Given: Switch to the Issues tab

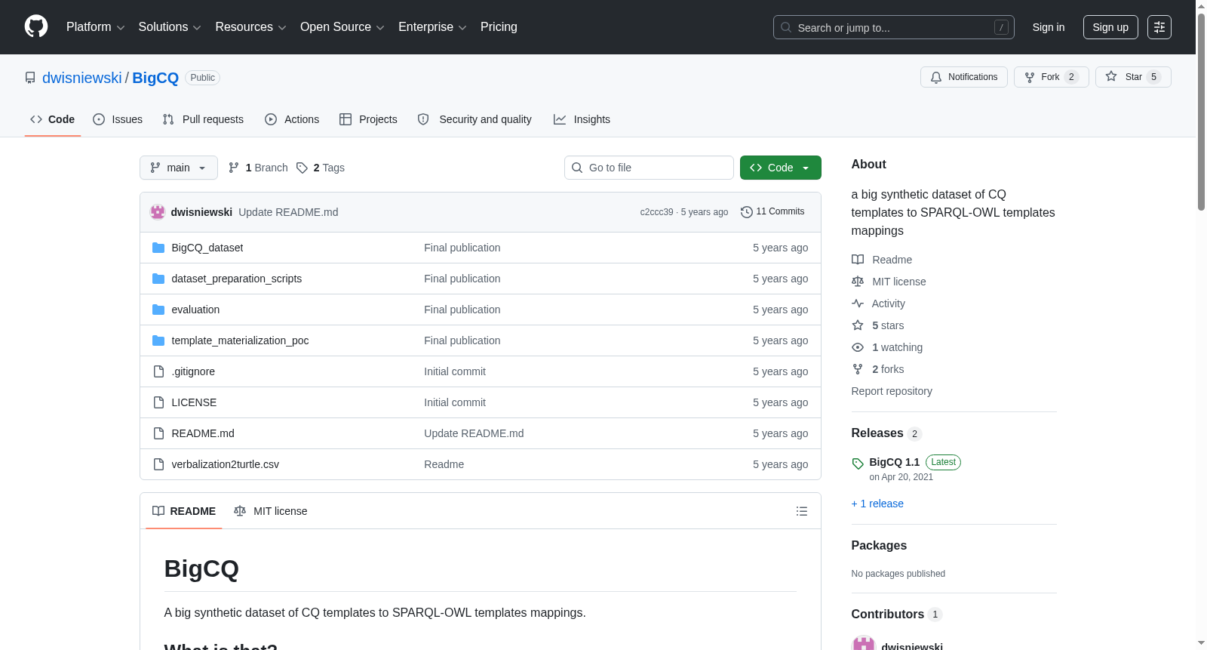Looking at the screenshot, I should tap(118, 119).
